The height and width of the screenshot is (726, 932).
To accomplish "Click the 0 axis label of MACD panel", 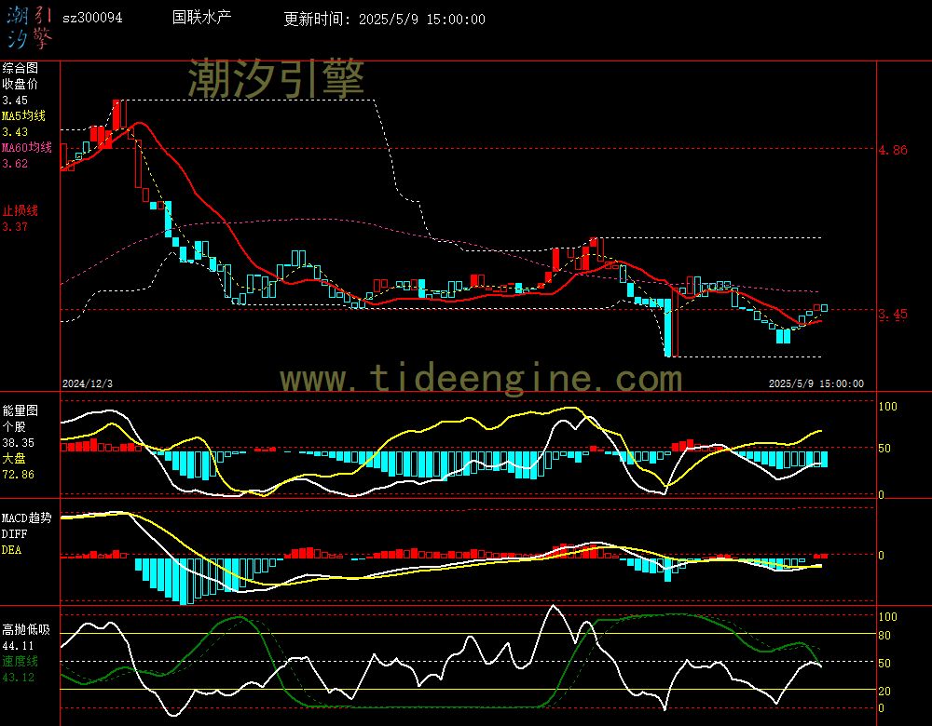I will [x=882, y=556].
